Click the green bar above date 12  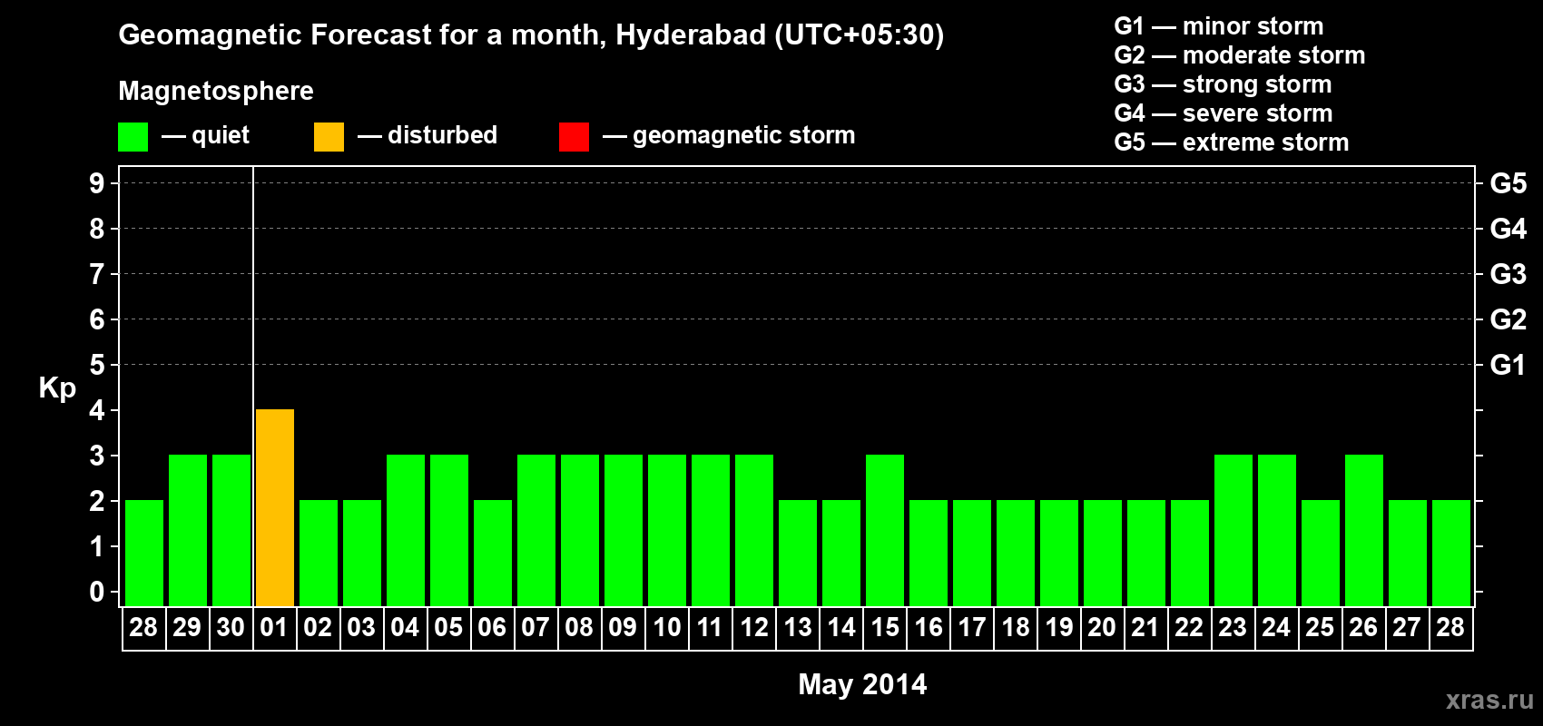click(754, 531)
